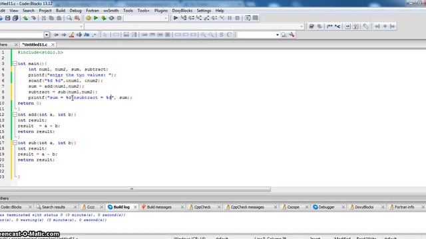Click the Rebuild toolbar icon
Image resolution: width=426 pixels, height=239 pixels.
pos(111,18)
